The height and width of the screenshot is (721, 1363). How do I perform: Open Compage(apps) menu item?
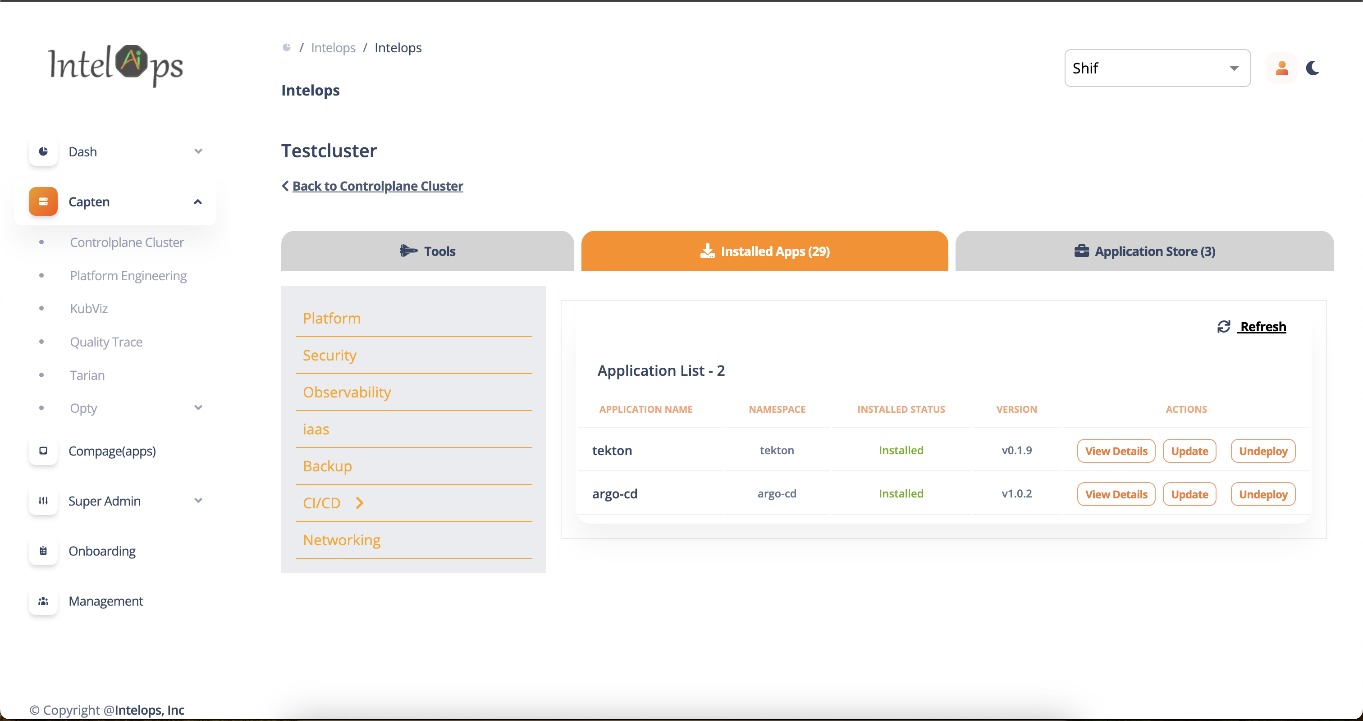click(112, 451)
